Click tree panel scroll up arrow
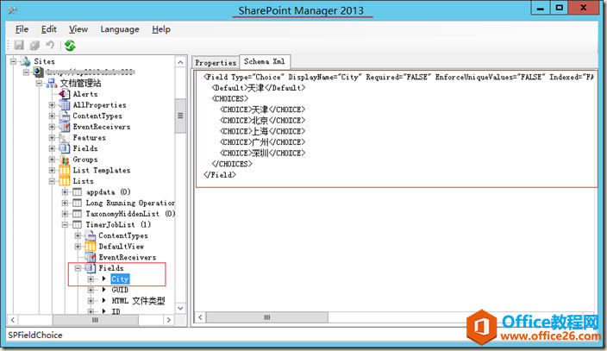 [180, 62]
